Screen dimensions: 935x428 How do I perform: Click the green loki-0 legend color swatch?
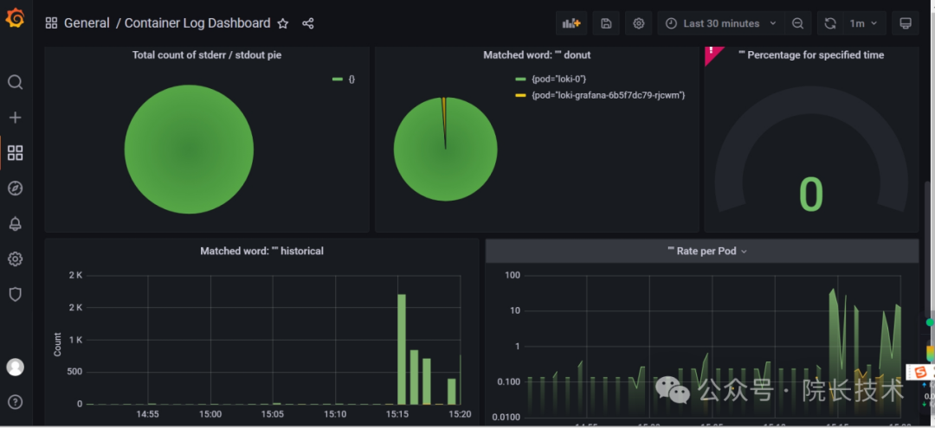tap(520, 79)
